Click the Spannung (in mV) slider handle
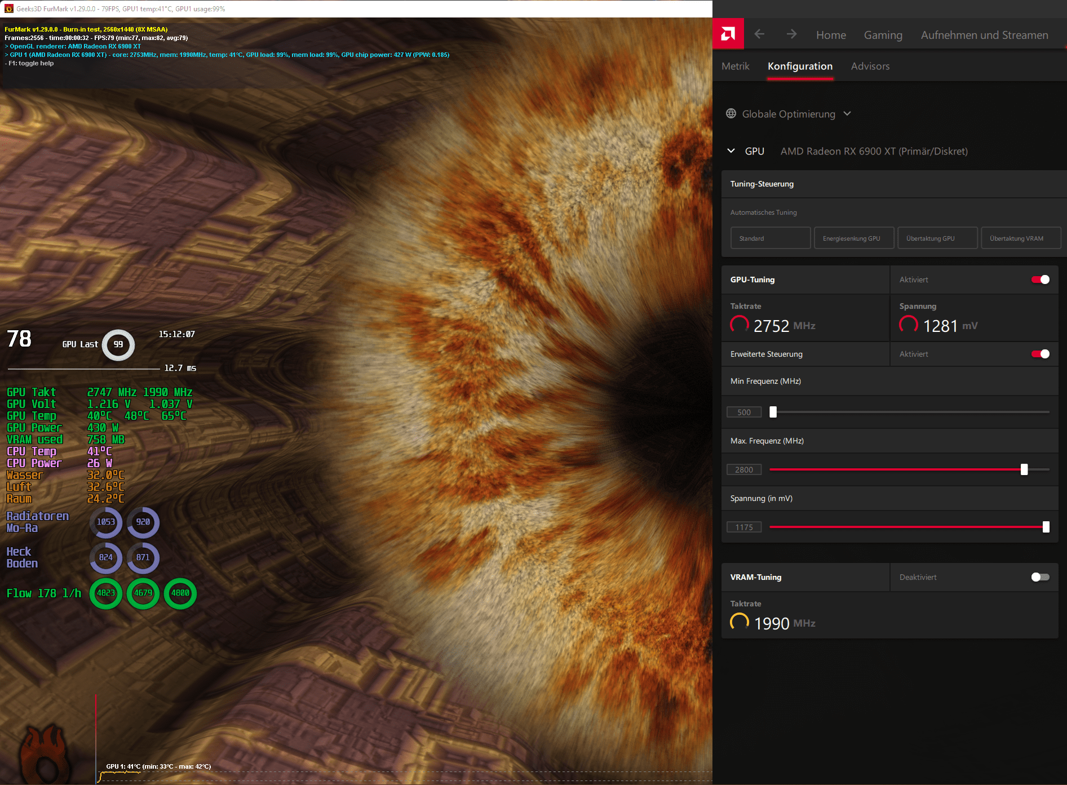 (x=1046, y=527)
